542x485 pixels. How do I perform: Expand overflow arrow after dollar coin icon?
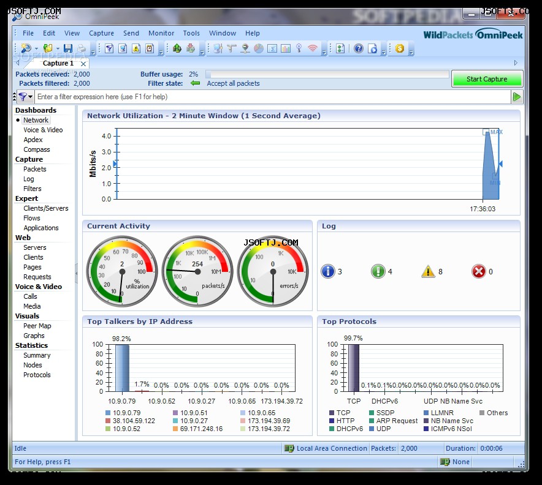click(x=411, y=53)
